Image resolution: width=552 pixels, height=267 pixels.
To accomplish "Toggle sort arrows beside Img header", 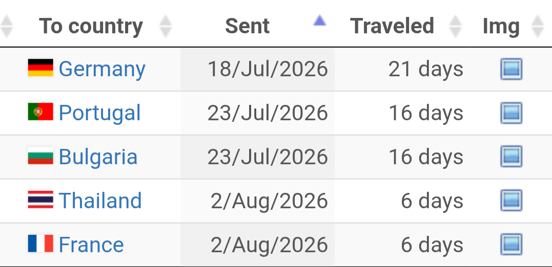I will [x=537, y=27].
